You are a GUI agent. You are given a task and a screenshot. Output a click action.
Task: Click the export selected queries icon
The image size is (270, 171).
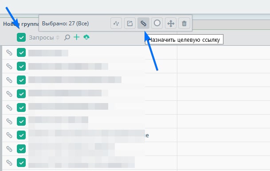coord(129,23)
